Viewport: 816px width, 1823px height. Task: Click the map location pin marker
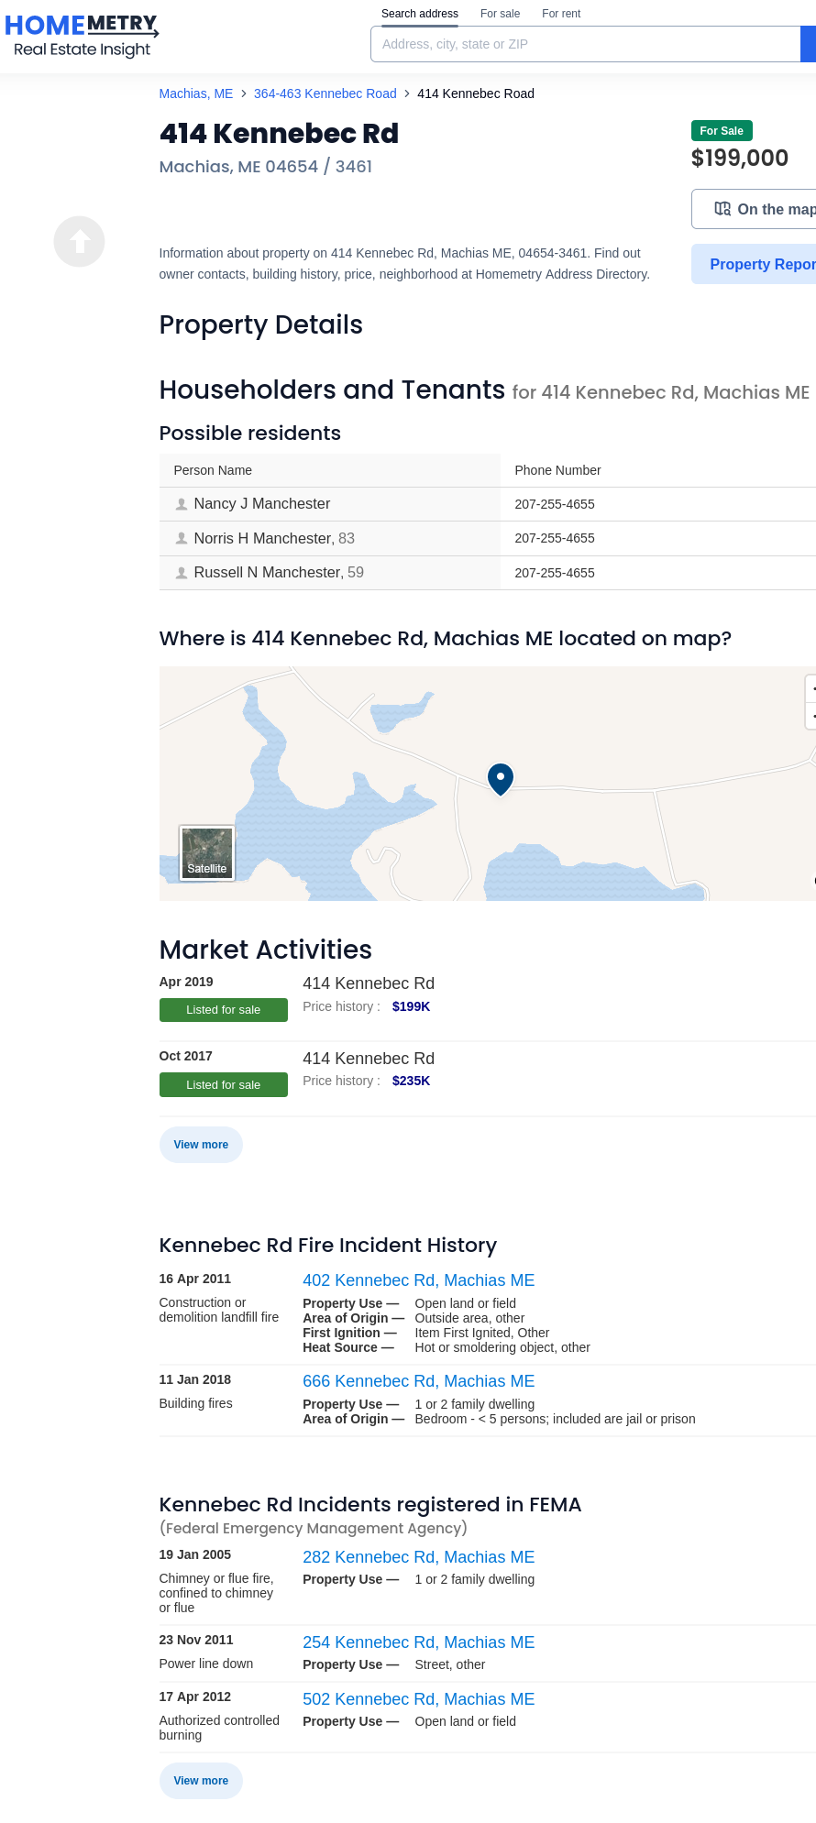coord(501,779)
